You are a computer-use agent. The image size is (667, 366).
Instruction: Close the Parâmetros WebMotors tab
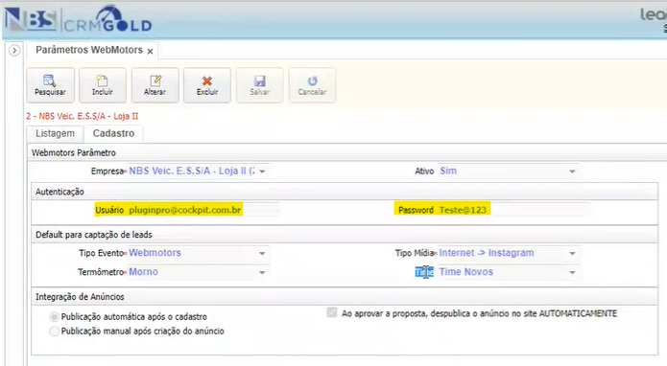[x=150, y=52]
